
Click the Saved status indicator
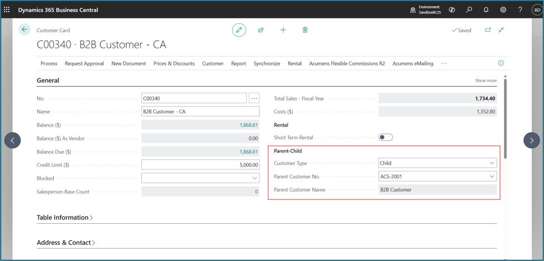click(461, 30)
